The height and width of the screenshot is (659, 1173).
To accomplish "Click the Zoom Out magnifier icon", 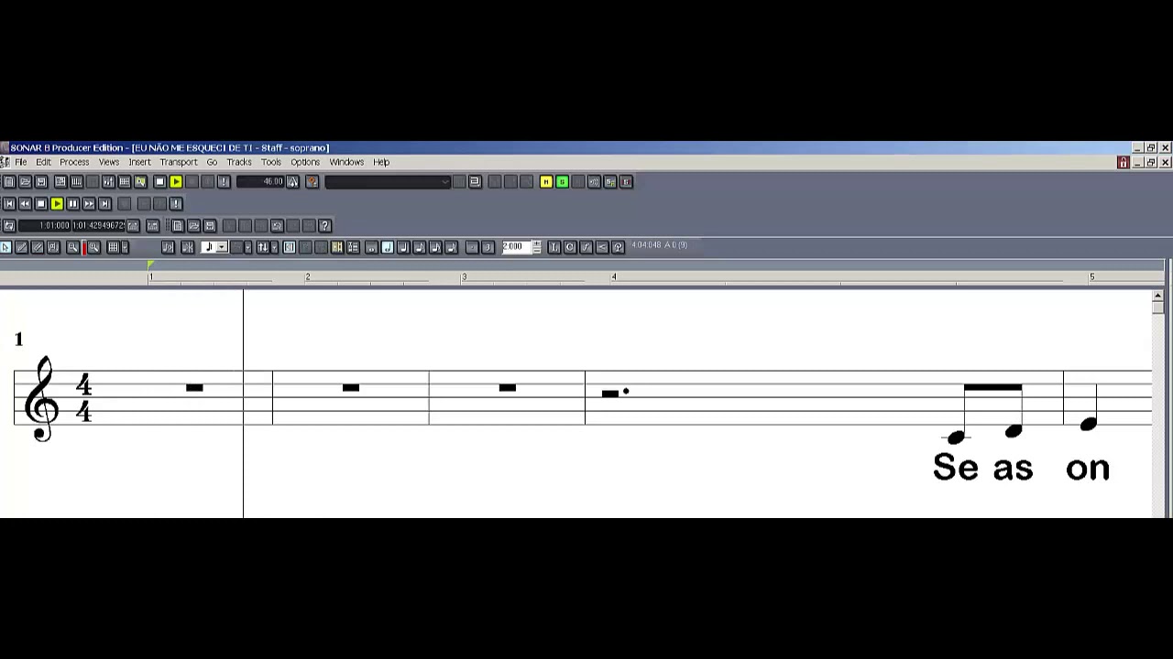I will click(72, 247).
